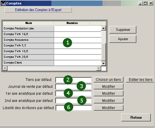Click the right arrow of the horizontal scrollbar

coord(99,68)
